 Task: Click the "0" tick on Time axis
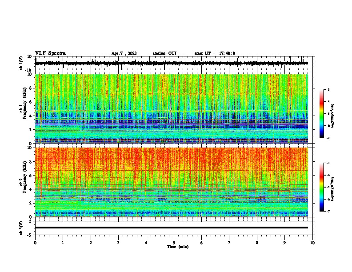[x=35, y=243]
